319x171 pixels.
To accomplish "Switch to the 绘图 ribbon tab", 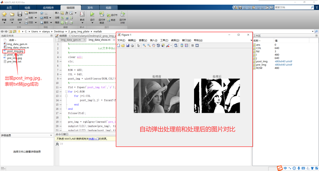I will point(27,8).
